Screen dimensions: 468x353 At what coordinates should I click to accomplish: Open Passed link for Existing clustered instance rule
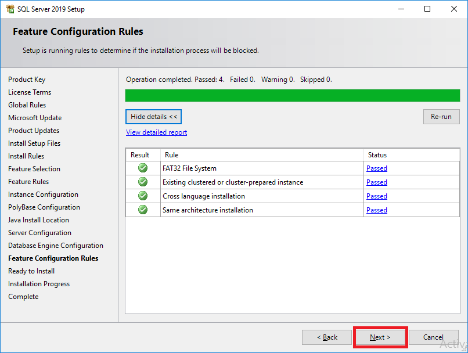[x=377, y=182]
